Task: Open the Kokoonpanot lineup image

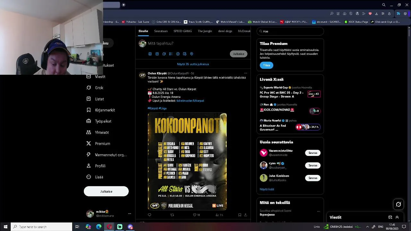Action: [x=187, y=162]
